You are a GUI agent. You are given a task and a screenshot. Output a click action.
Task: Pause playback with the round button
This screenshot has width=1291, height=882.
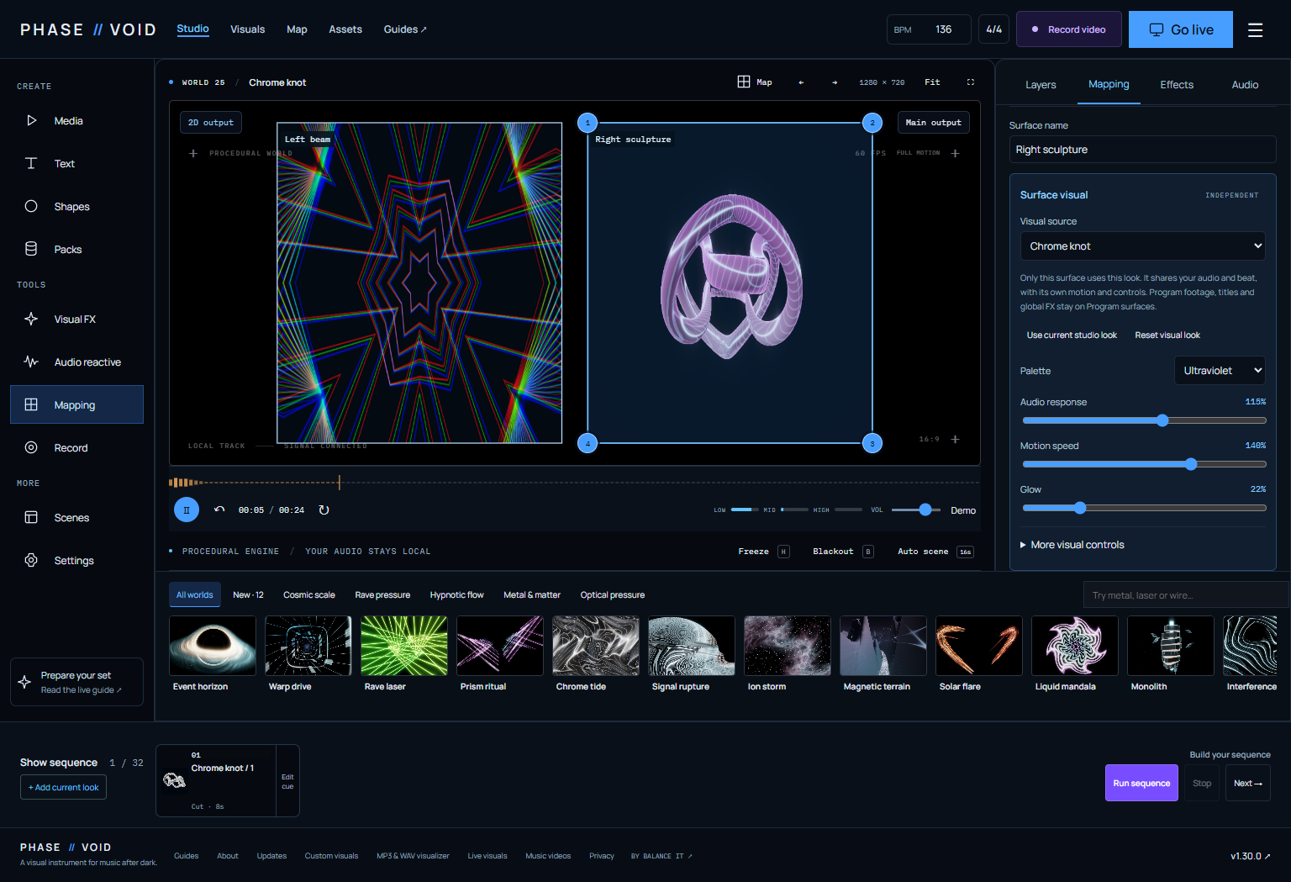pyautogui.click(x=187, y=510)
